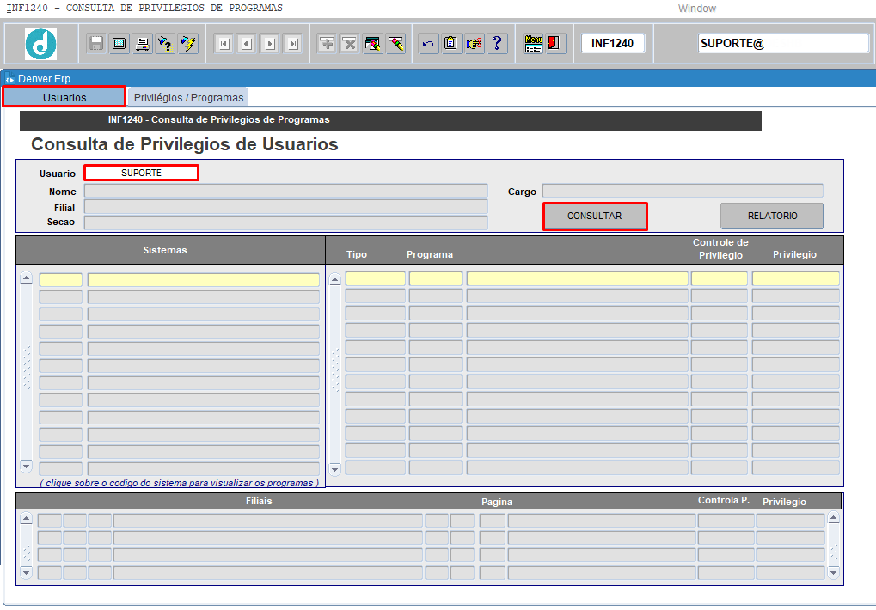Click the Usuario field containing SUPORTE
The width and height of the screenshot is (876, 610).
pyautogui.click(x=141, y=173)
